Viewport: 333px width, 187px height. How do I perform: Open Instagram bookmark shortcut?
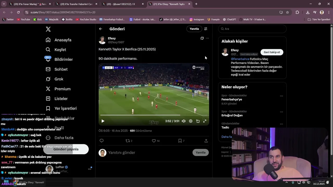pos(197,19)
